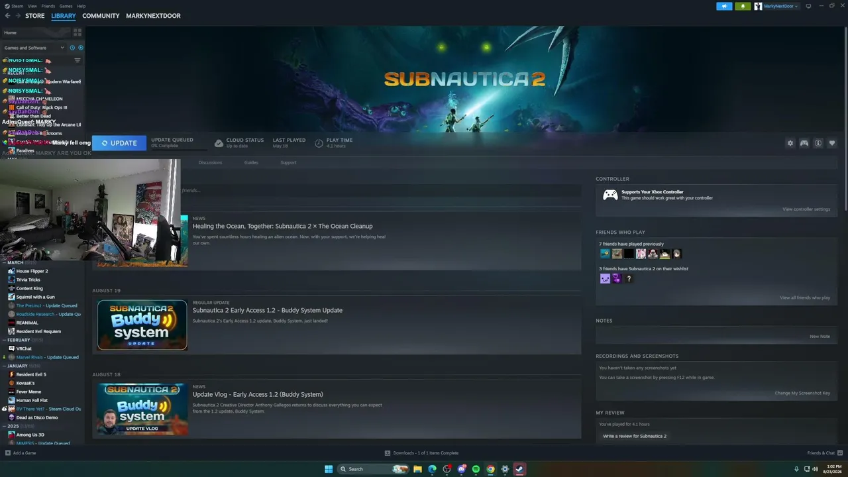Screen dimensions: 848x477
Task: Write a review for Subnautica 2
Action: tap(635, 437)
